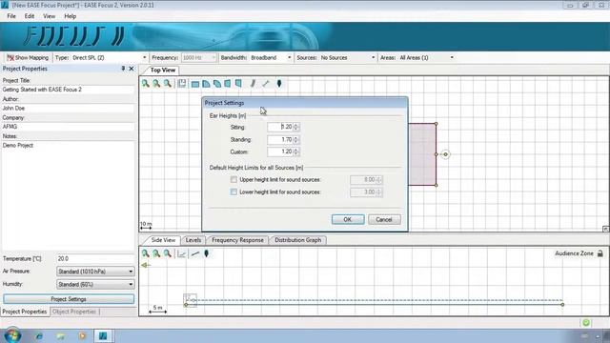The width and height of the screenshot is (610, 343).
Task: Open the Help menu
Action: pos(70,16)
